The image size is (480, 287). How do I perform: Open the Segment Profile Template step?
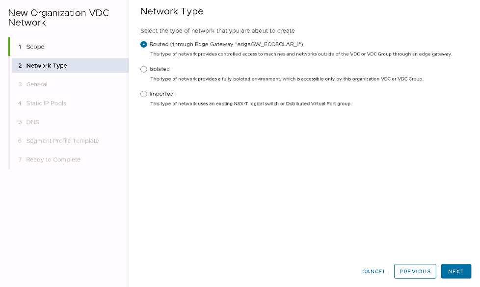click(x=62, y=141)
